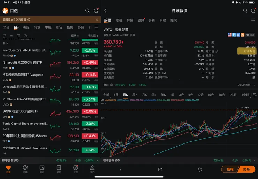258x179 pixels.
Task: Open 20年期以上美國國債-iShares row
Action: pos(50,138)
